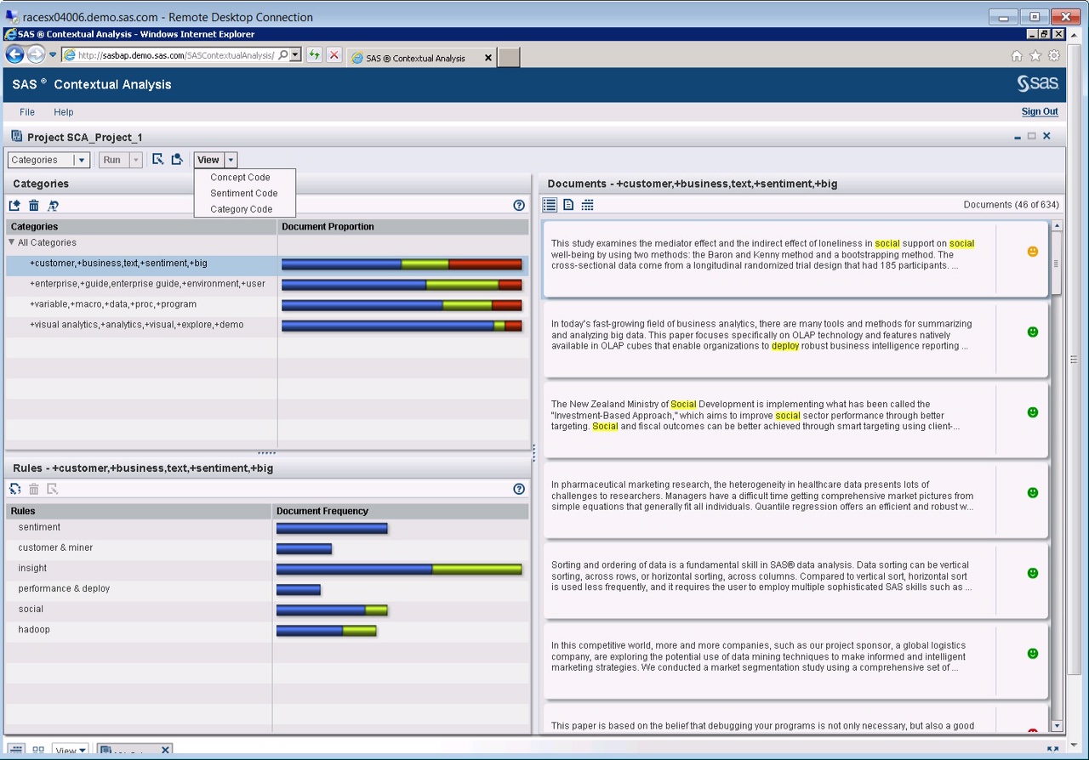Click the Sign Out link
The image size is (1089, 760).
1040,111
